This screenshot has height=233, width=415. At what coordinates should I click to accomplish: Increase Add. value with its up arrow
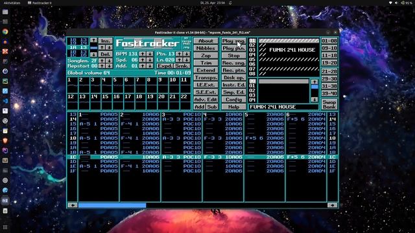pos(143,66)
